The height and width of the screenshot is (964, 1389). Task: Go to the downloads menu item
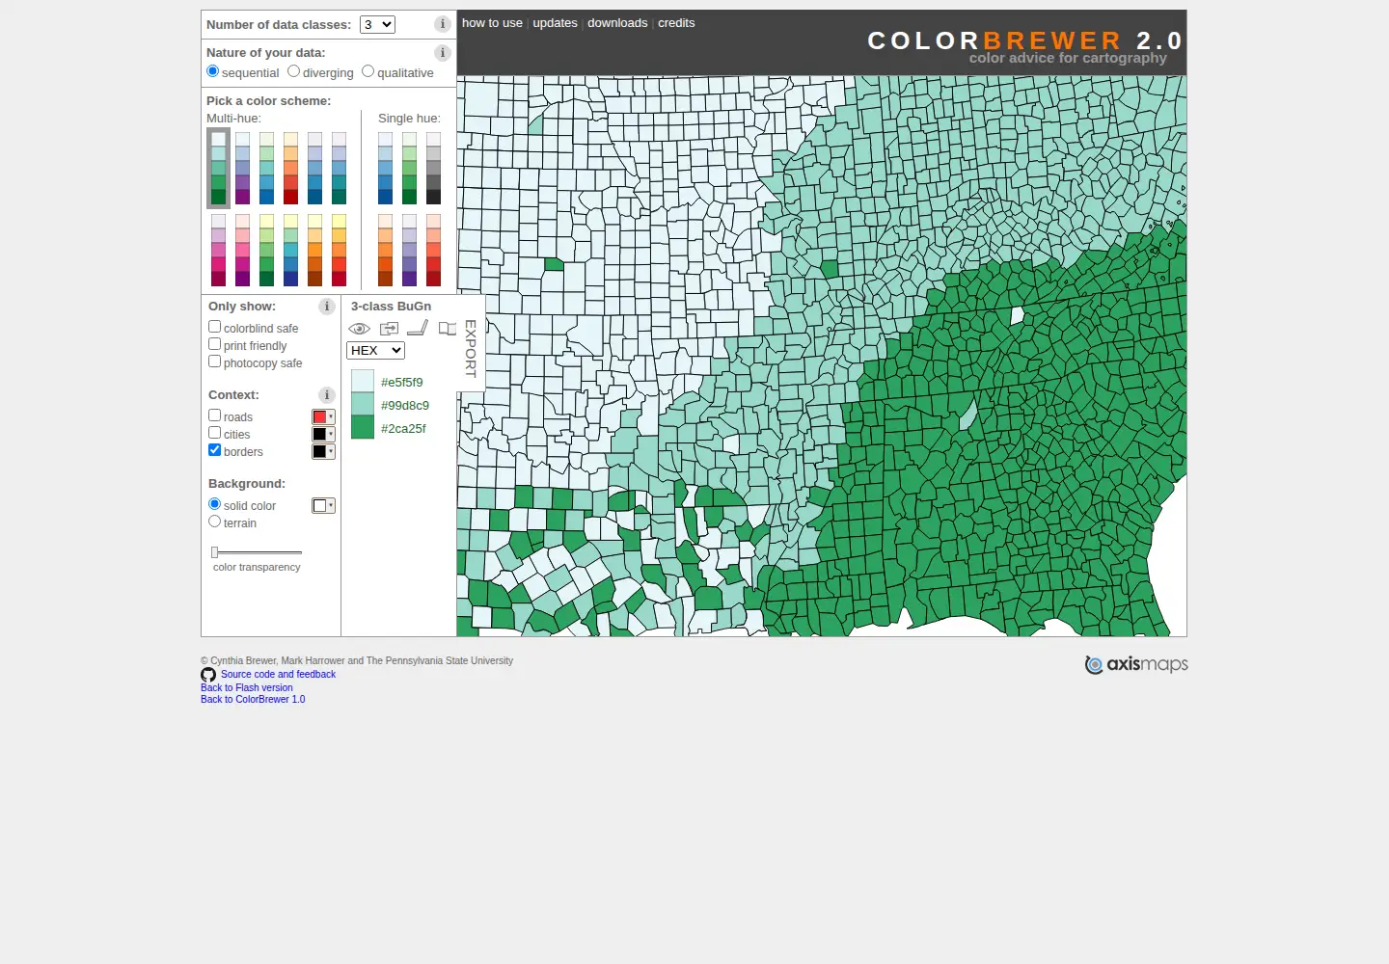617,23
